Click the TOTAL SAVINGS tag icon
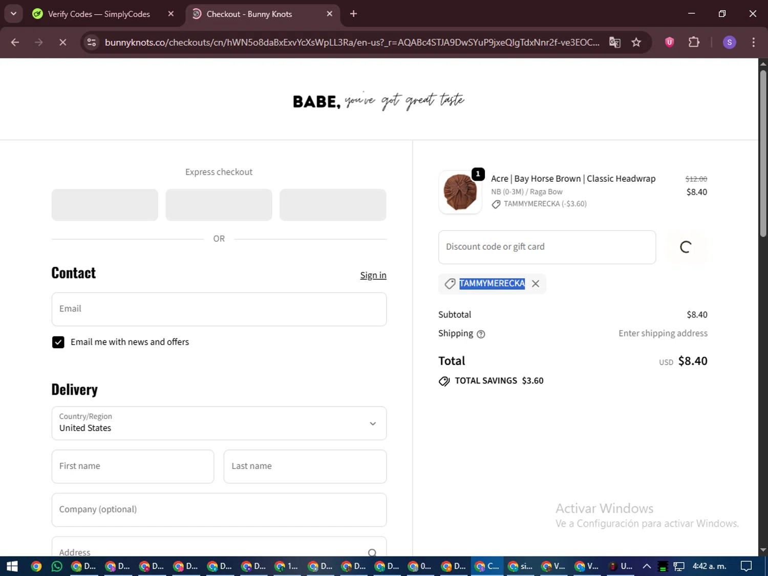Screen dimensions: 768x576 (444, 381)
